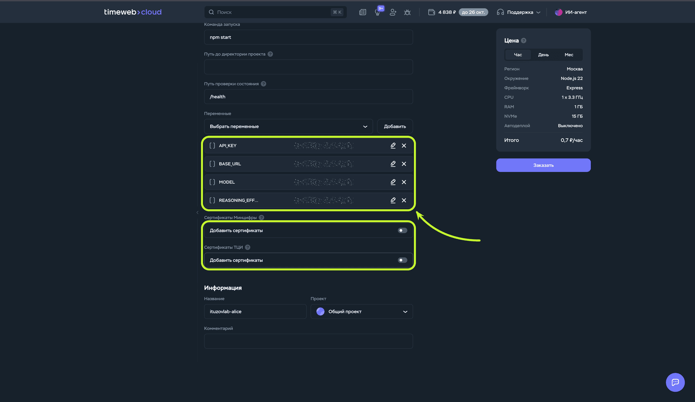The width and height of the screenshot is (695, 402).
Task: Show help next to Цена heading
Action: (523, 40)
